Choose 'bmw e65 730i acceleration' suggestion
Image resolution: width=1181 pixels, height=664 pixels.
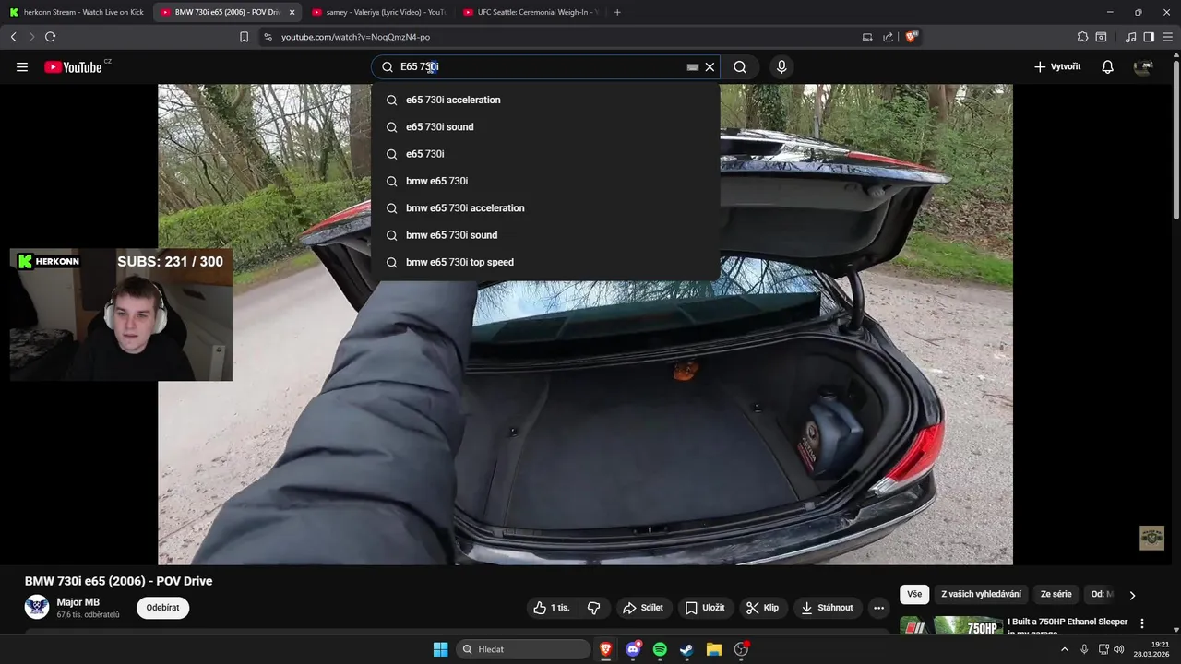(545, 207)
